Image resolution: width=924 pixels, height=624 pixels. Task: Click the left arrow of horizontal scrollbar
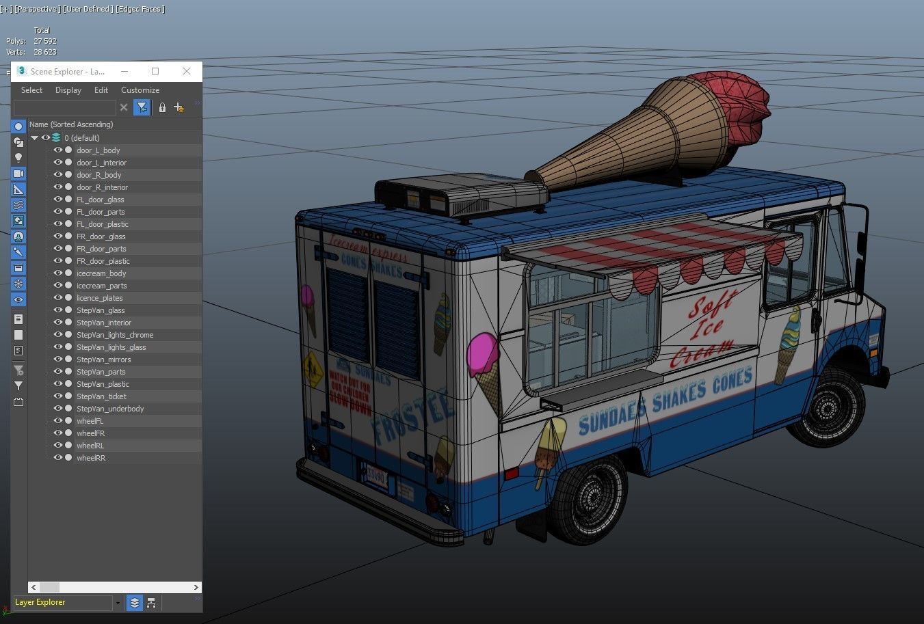click(x=34, y=587)
